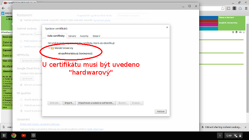Click the question mark help icon on webpage
Image resolution: width=249 pixels, height=140 pixels.
click(244, 32)
